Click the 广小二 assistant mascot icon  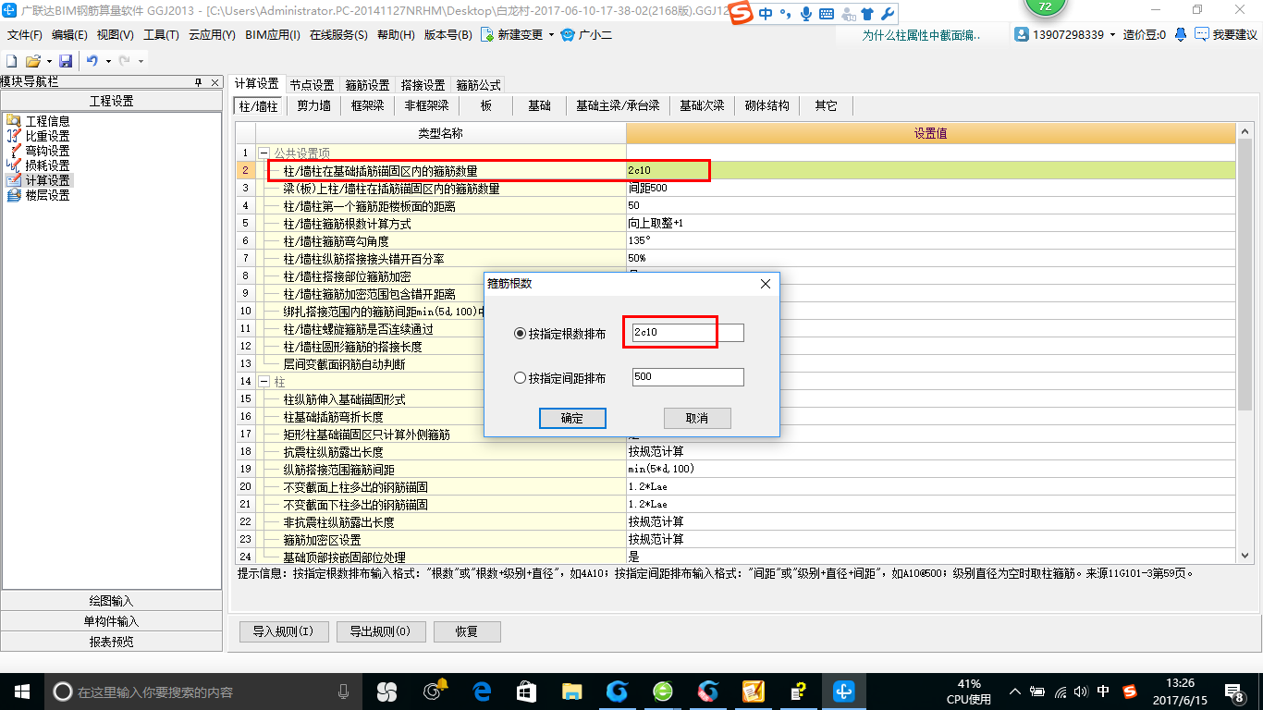[568, 35]
